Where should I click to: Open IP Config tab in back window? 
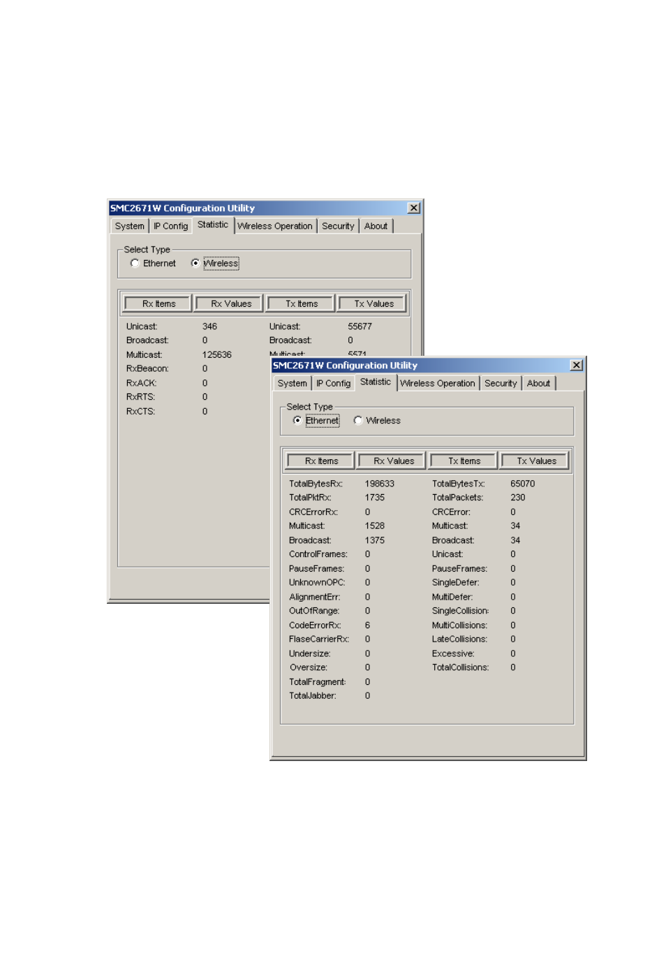(171, 226)
